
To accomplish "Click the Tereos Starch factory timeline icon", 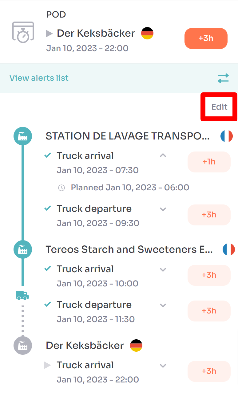I will click(23, 249).
